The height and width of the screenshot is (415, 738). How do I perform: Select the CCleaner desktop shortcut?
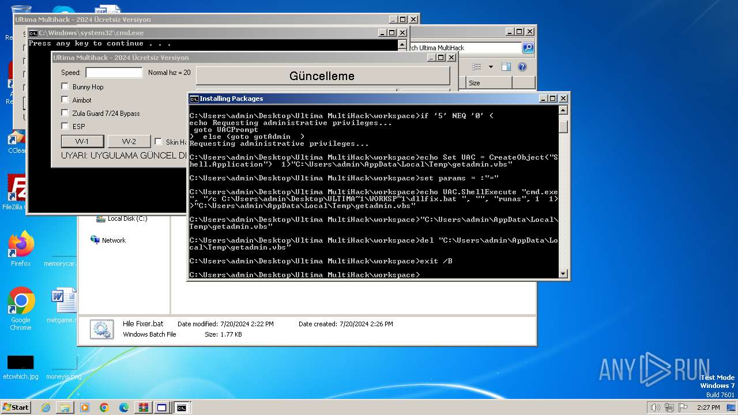[16, 142]
